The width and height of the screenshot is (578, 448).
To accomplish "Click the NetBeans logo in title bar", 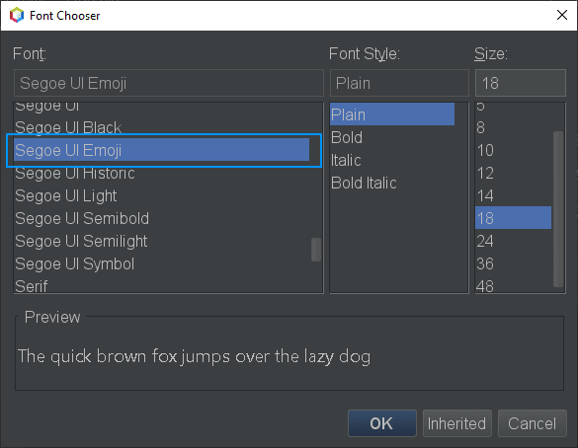I will click(17, 16).
